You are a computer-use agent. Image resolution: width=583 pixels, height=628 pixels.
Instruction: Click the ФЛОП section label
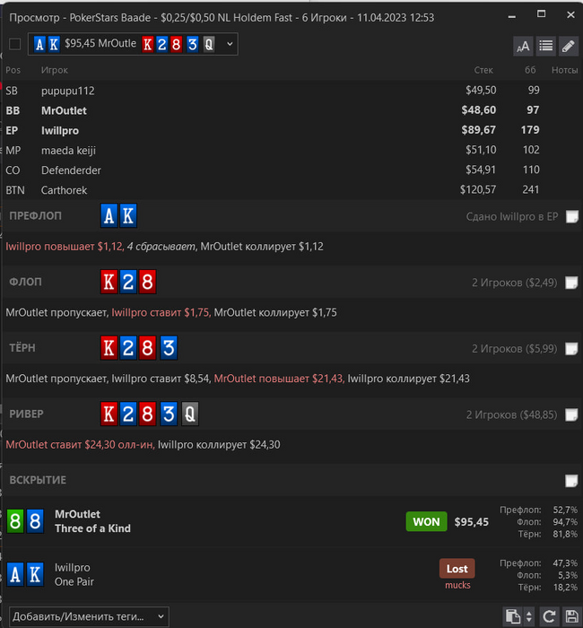pos(25,282)
